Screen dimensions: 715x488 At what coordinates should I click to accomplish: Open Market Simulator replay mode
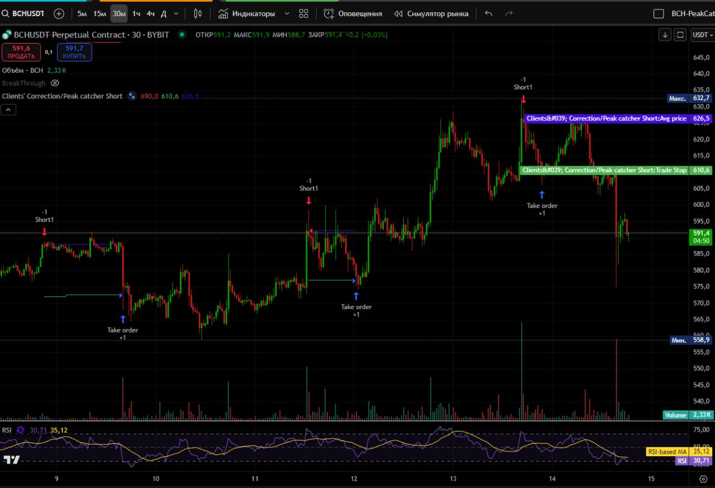point(431,13)
